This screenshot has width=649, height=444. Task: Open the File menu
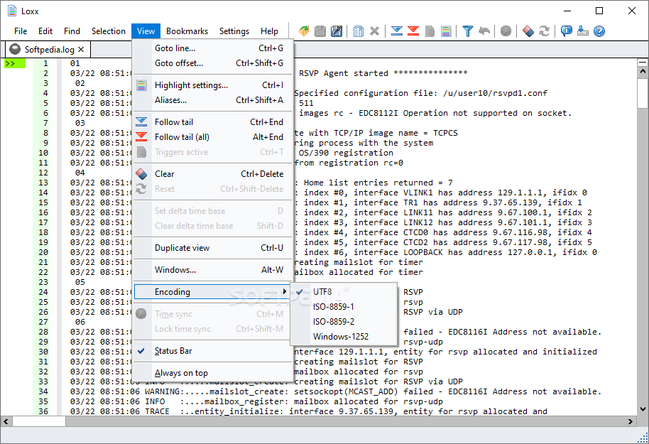coord(21,31)
